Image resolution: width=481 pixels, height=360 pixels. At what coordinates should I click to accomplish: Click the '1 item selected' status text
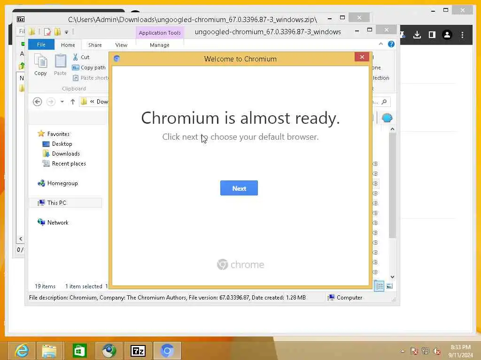(84, 286)
